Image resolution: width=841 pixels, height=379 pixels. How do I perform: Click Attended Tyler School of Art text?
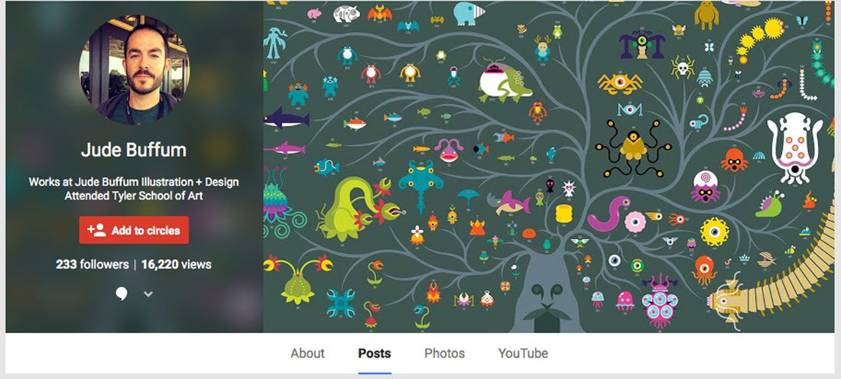134,196
